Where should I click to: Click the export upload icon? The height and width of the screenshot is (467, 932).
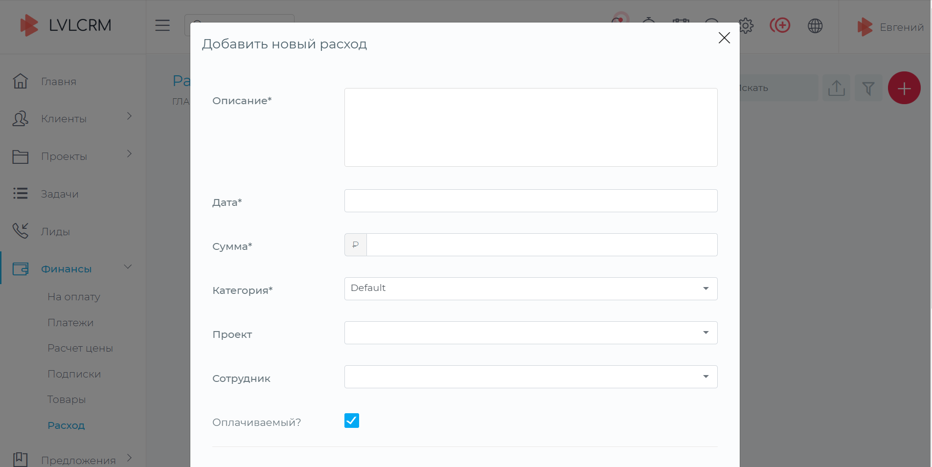point(836,88)
